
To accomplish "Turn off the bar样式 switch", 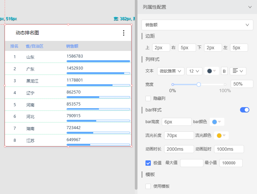I will (x=244, y=110).
